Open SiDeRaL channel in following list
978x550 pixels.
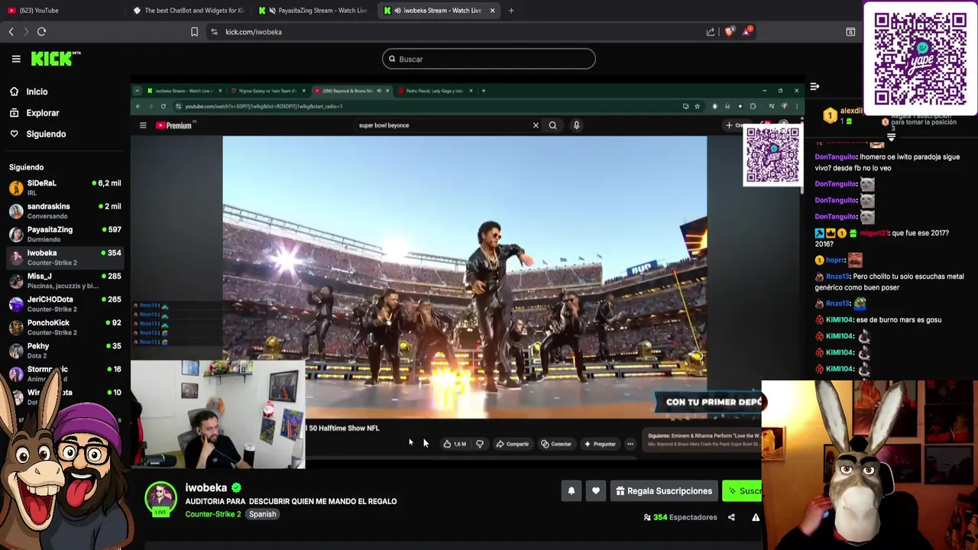click(x=65, y=188)
